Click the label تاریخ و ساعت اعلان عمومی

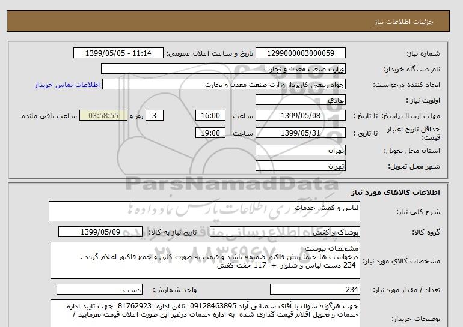[210, 53]
